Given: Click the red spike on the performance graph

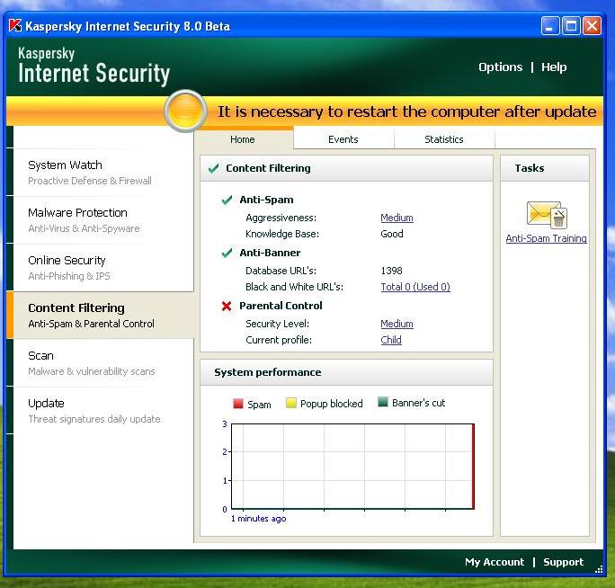Looking at the screenshot, I should [473, 467].
